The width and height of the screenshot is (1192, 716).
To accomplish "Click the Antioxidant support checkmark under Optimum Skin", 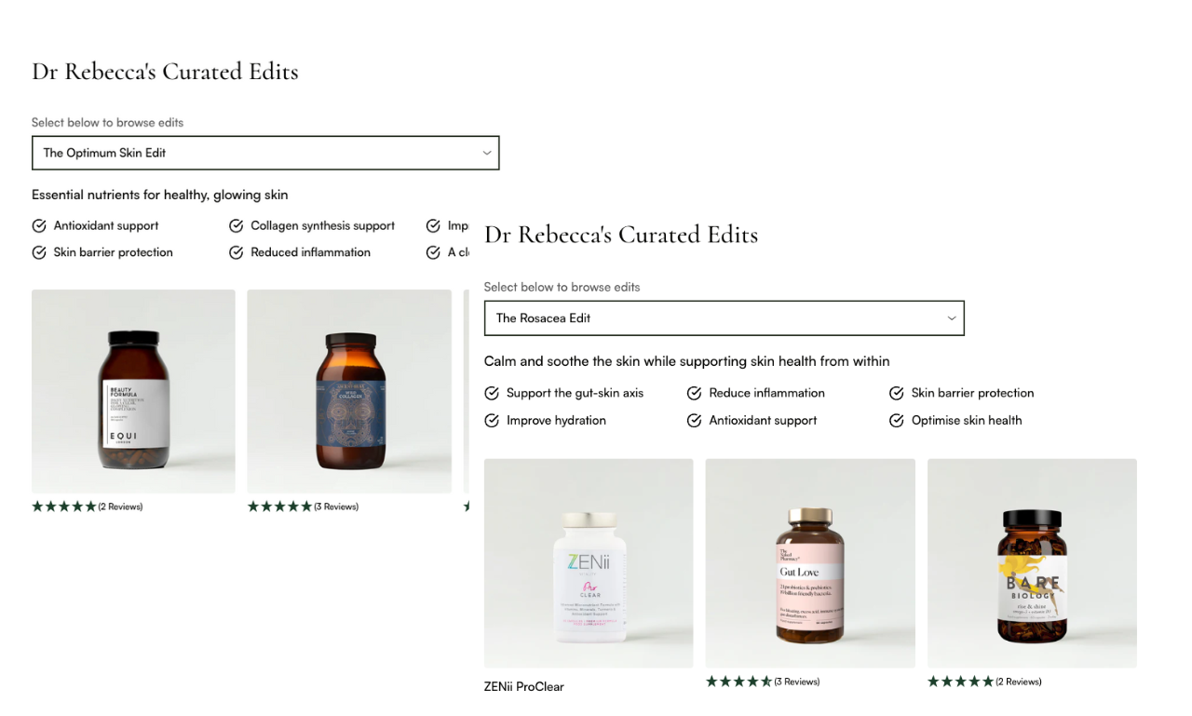I will click(x=39, y=225).
